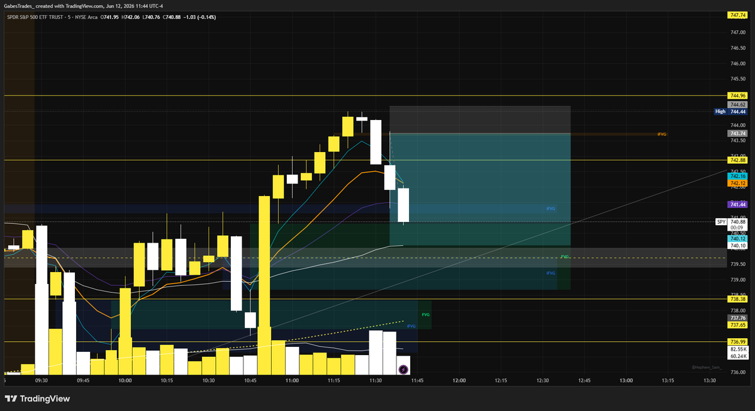Select the blue IFVG label near 741.44 level

tap(551, 208)
